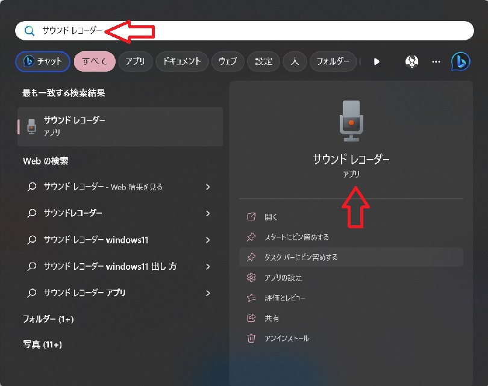Click the pin icon beside スタートにピン留めする

tap(251, 237)
